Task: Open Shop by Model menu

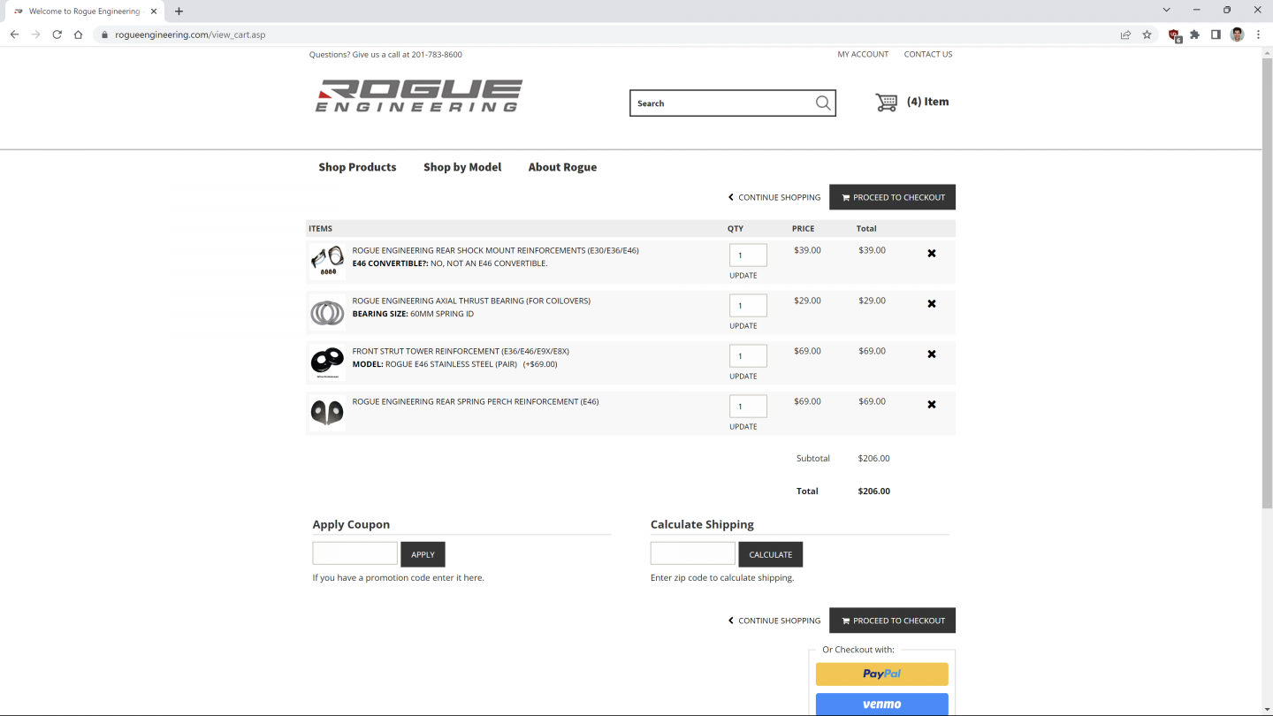Action: (x=462, y=167)
